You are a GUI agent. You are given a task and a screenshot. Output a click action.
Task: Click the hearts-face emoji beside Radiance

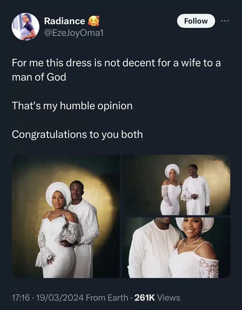(x=94, y=21)
